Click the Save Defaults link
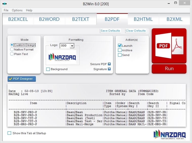The height and width of the screenshot is (143, 192). pyautogui.click(x=110, y=31)
